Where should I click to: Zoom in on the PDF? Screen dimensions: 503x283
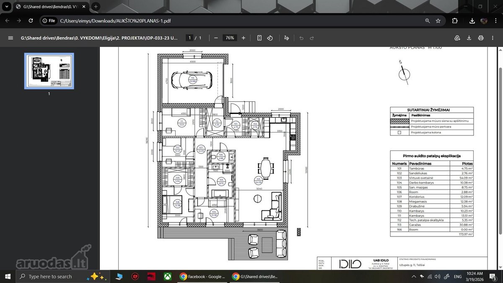tap(244, 38)
